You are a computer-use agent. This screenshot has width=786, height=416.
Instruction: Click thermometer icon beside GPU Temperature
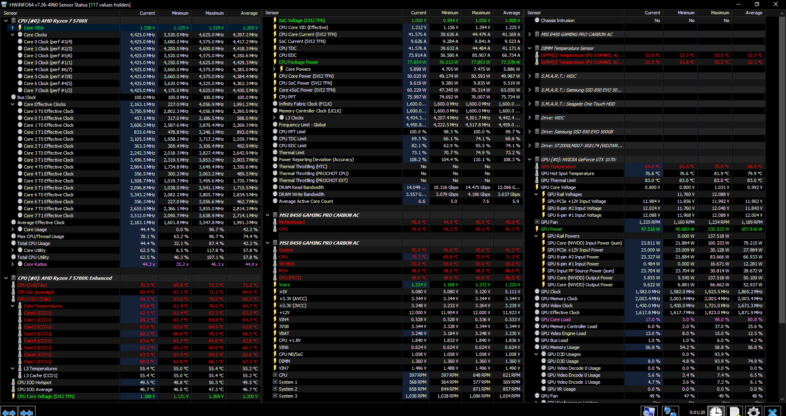(537, 166)
